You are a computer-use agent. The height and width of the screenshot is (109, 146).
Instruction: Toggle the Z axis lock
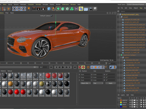pyautogui.click(x=23, y=9)
